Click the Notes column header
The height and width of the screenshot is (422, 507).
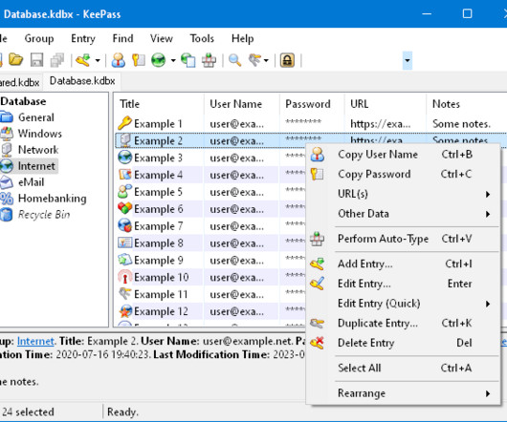[466, 104]
